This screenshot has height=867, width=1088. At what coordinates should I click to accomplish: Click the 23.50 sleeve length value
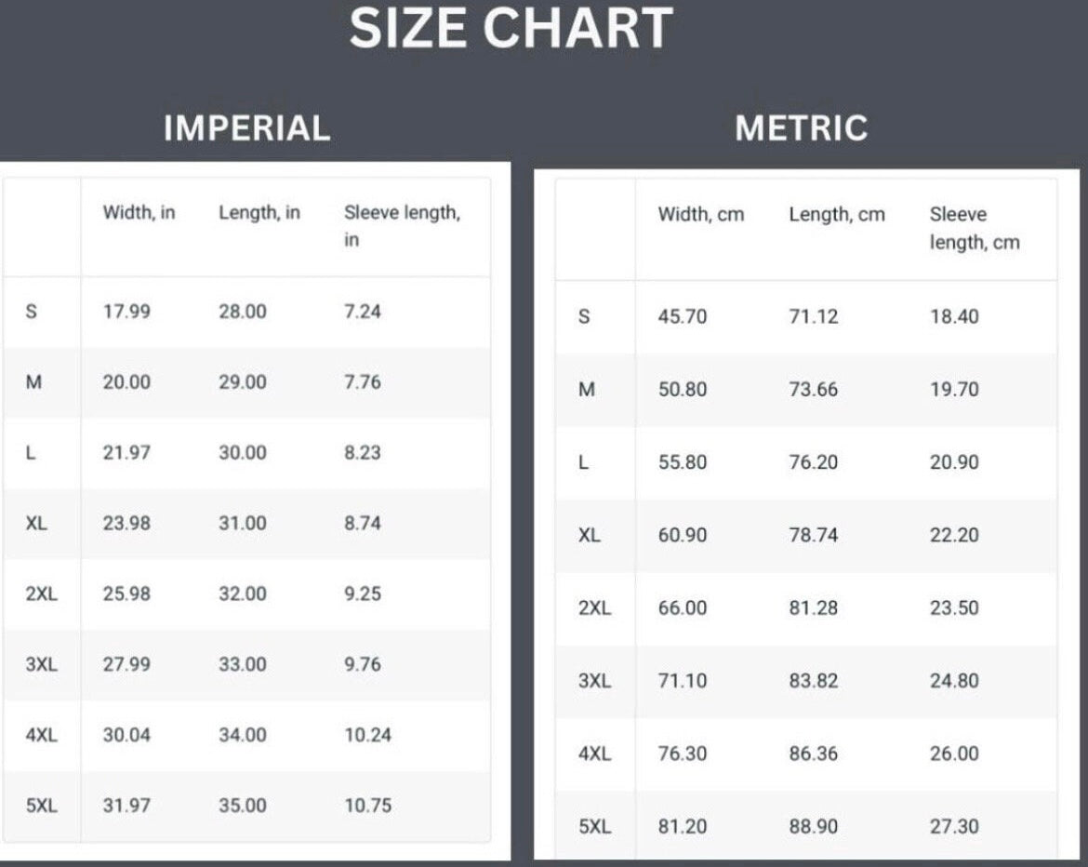point(954,607)
